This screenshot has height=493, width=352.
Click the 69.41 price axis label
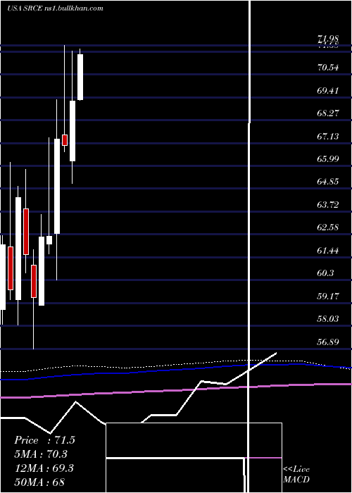tap(328, 91)
